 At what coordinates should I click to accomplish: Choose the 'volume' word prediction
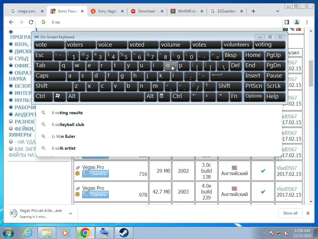coord(175,45)
